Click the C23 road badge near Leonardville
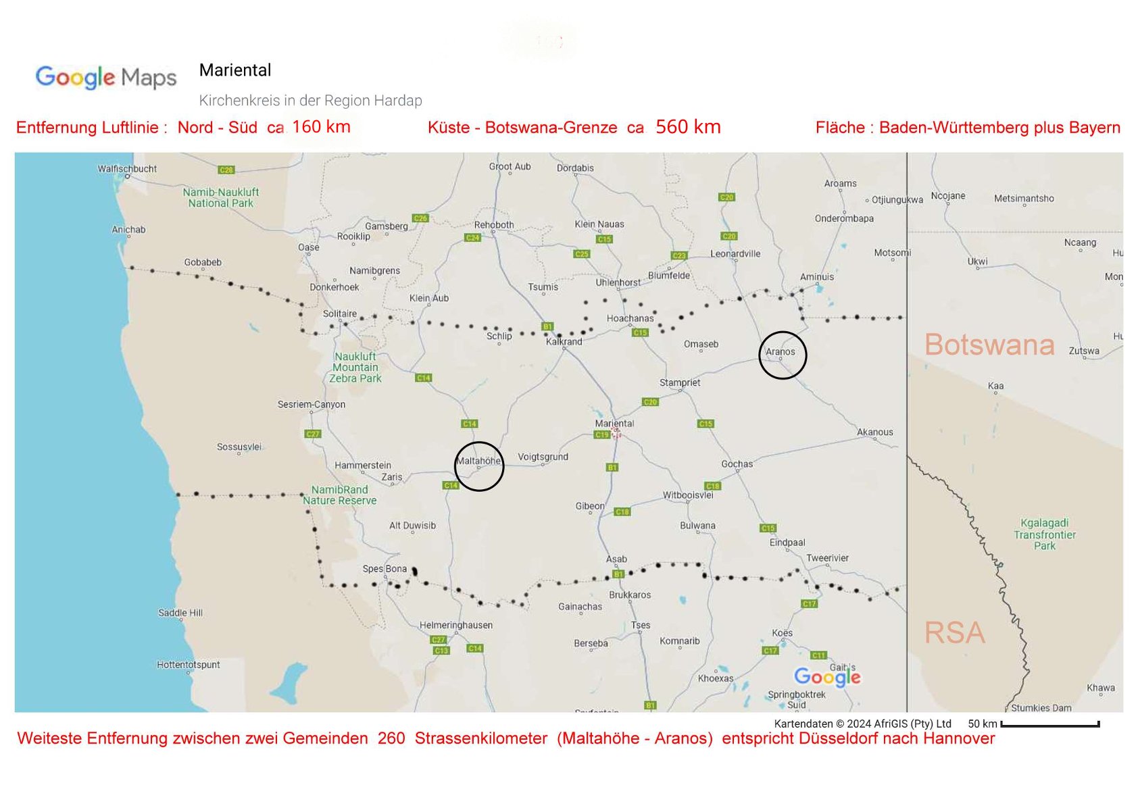The height and width of the screenshot is (804, 1138). point(678,255)
